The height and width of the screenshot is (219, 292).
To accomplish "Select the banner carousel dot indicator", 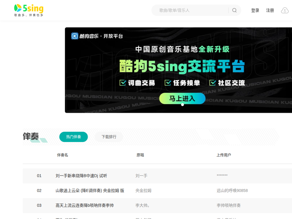I will tap(182, 105).
